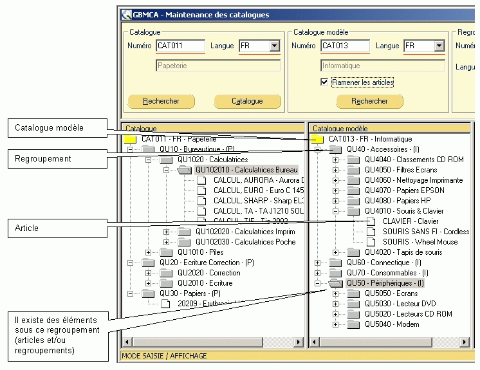This screenshot has width=480, height=370.
Task: Toggle the Ramener les articles checkbox
Action: point(325,82)
